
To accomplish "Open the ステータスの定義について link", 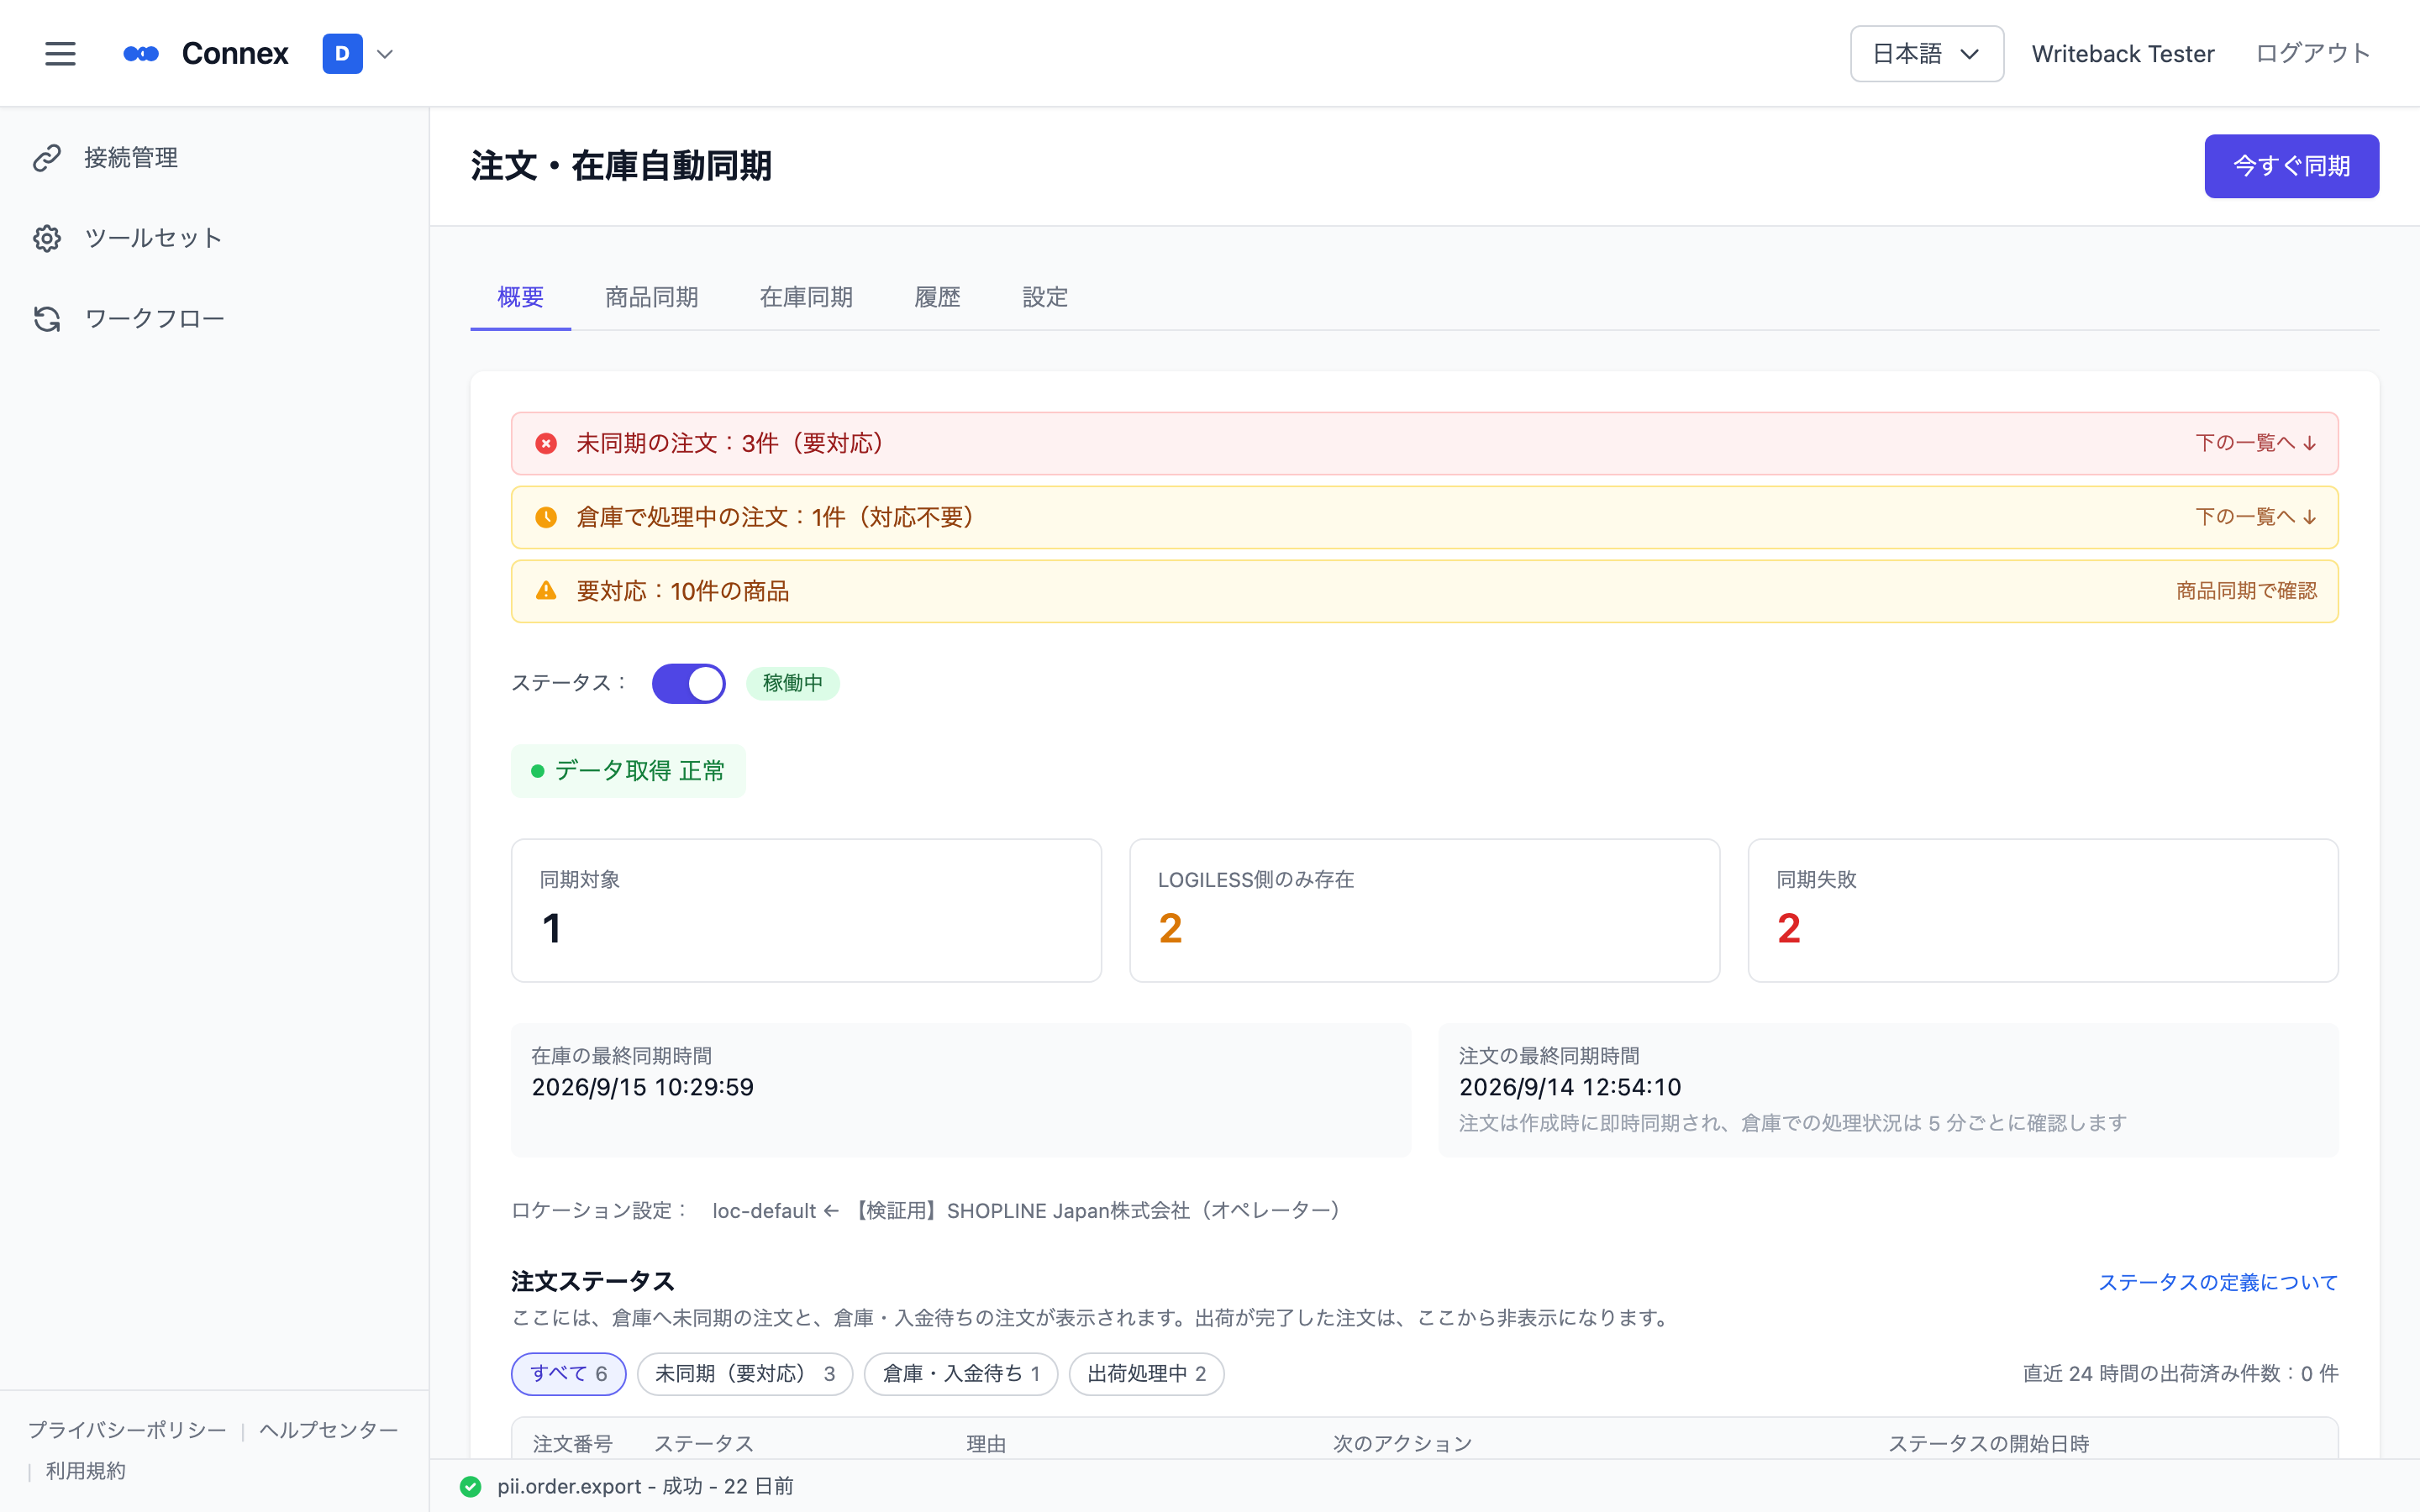I will [2217, 1282].
